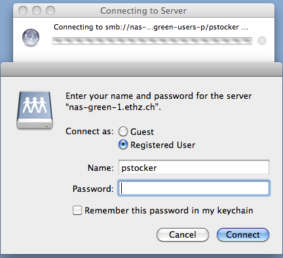Stop connecting with the gray X icon
This screenshot has width=283, height=258.
click(x=262, y=41)
